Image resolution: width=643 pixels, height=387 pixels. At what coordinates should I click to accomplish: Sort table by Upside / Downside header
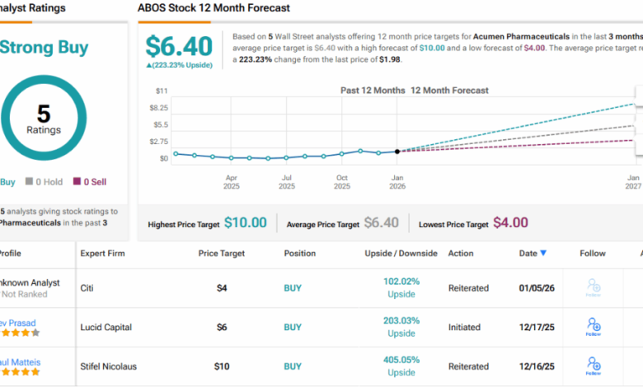[x=401, y=254]
